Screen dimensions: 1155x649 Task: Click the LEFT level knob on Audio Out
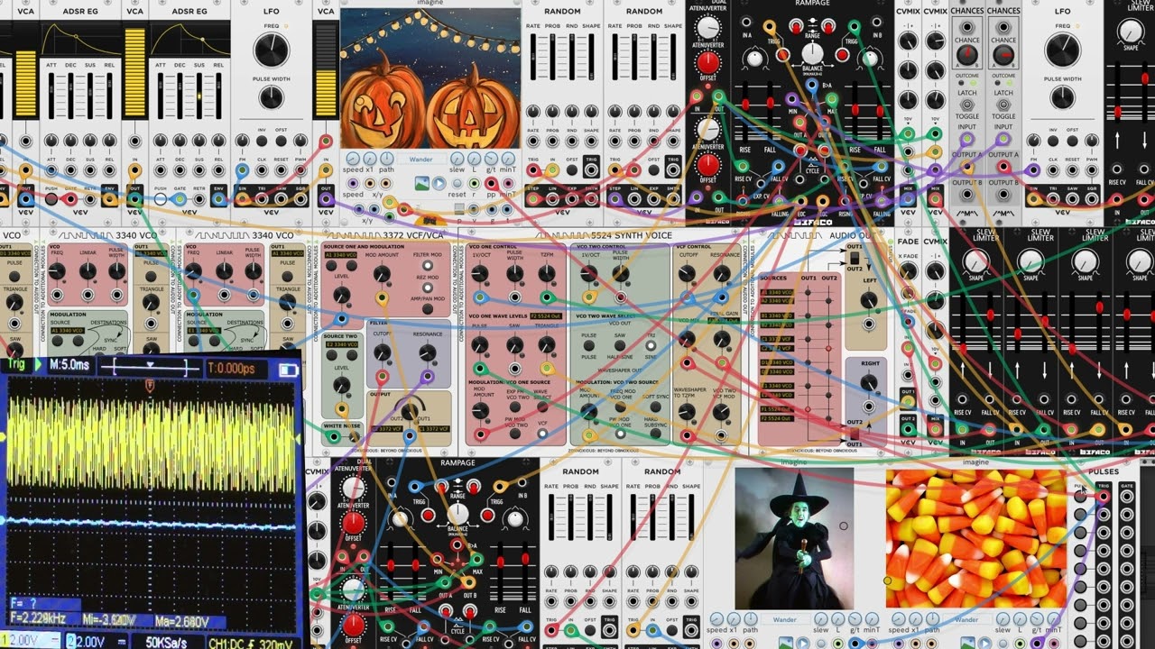tap(869, 300)
